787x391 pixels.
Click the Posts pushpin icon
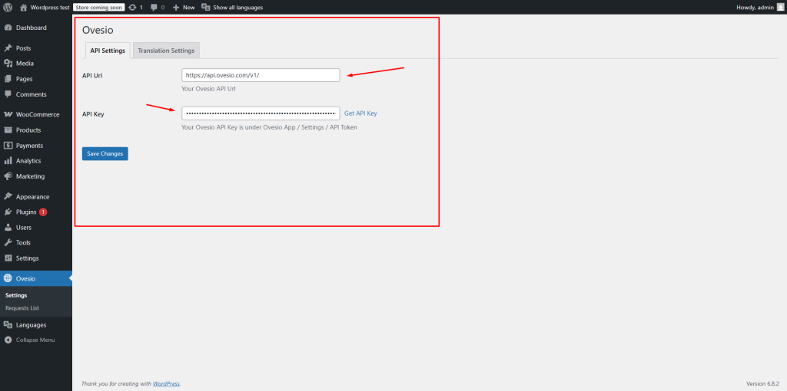click(8, 48)
